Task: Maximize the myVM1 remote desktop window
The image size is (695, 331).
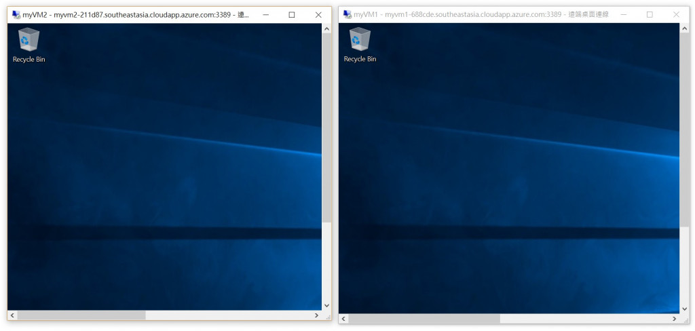Action: tap(650, 15)
